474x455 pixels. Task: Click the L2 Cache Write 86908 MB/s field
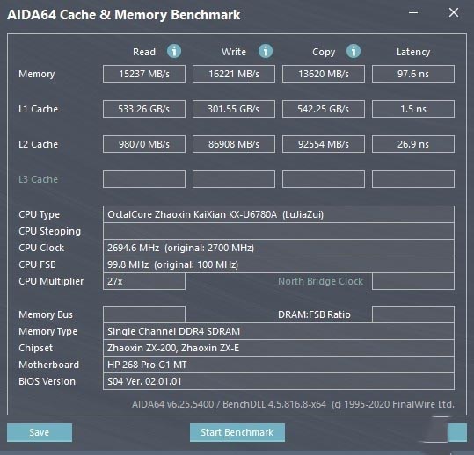click(234, 144)
